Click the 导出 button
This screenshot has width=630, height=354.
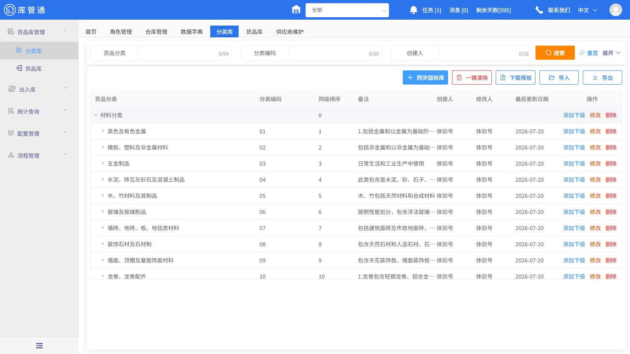click(602, 77)
